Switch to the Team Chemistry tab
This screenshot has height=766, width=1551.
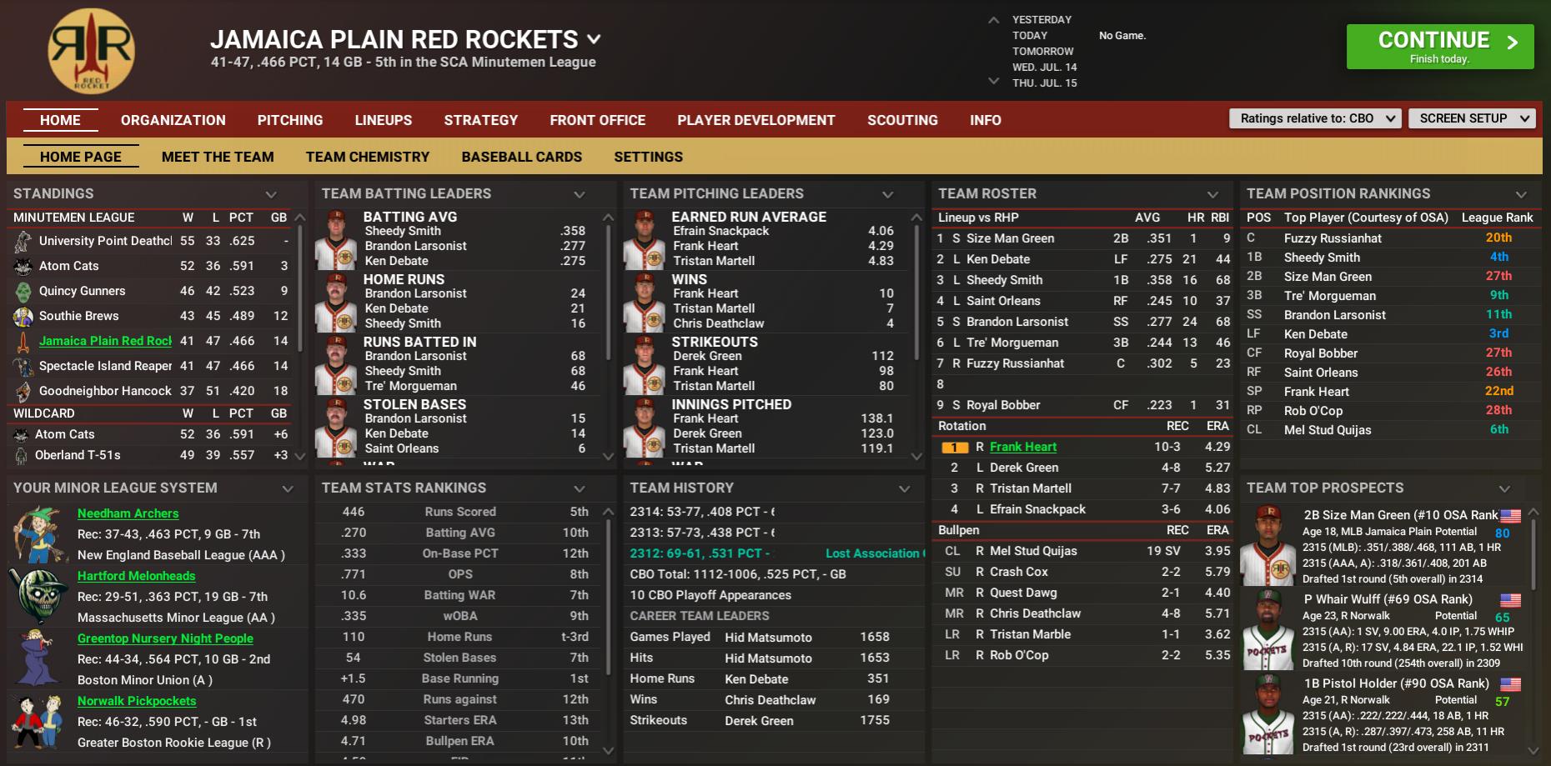point(367,157)
